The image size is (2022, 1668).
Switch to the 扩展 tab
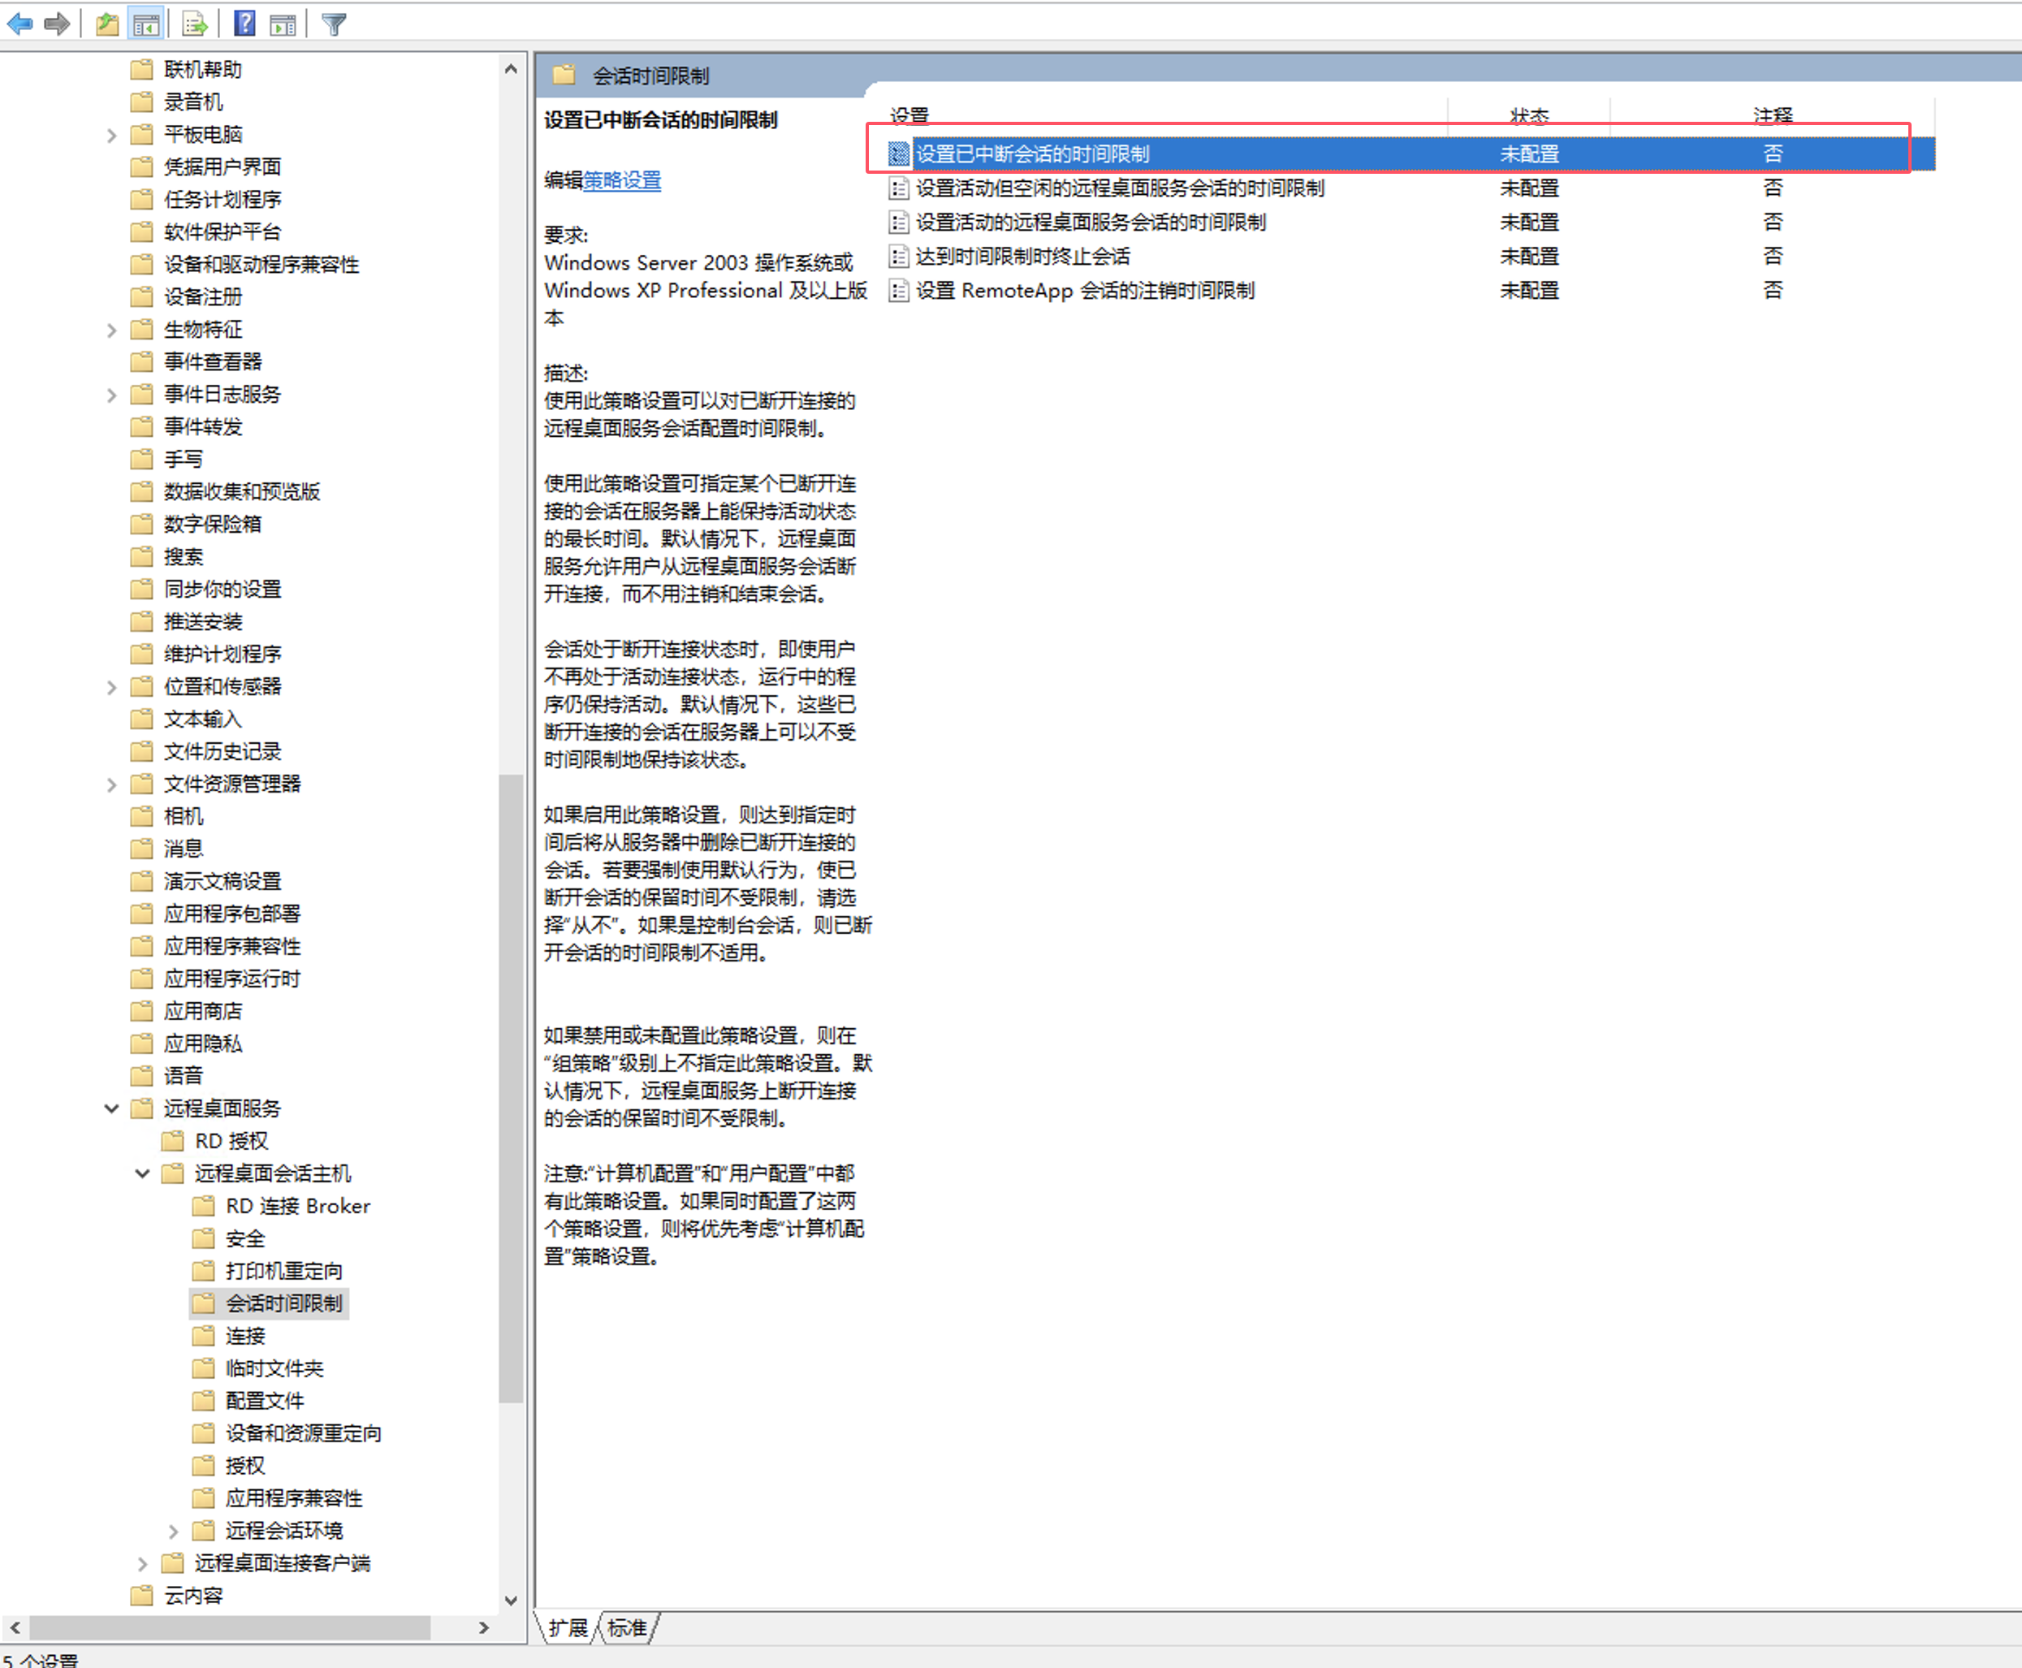[x=568, y=1627]
